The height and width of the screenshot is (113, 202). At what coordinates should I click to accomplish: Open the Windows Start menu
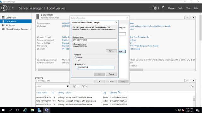[3, 110]
